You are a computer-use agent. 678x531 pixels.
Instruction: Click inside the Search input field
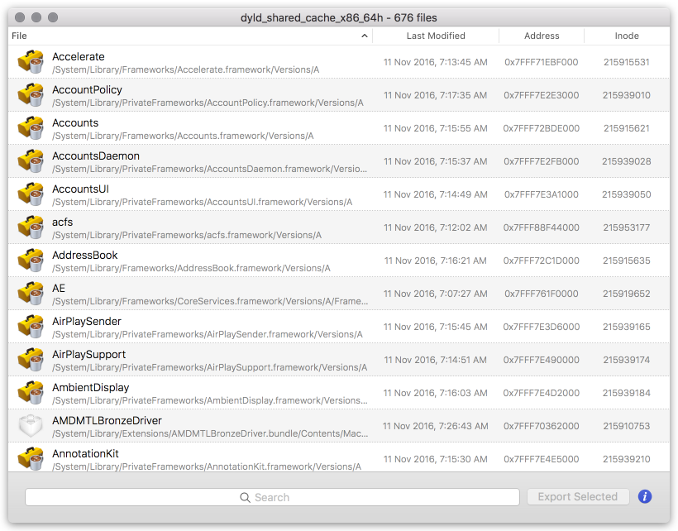tap(331, 496)
